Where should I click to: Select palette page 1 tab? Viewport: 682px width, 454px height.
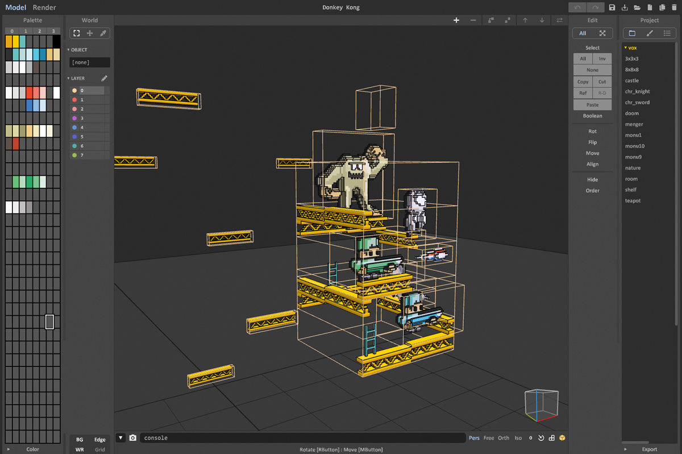point(26,31)
